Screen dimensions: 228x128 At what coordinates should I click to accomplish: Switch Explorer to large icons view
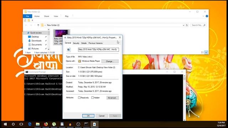pyautogui.click(x=206, y=52)
